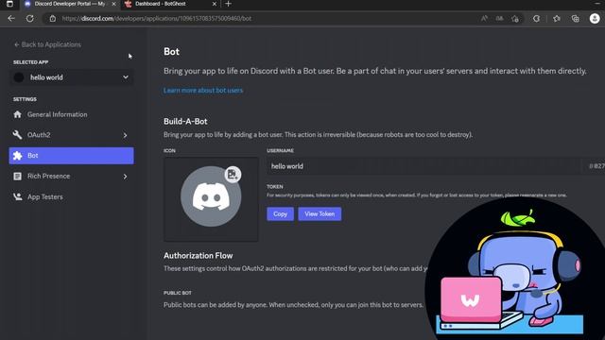Reload the page with the refresh icon
The height and width of the screenshot is (340, 605).
coord(29,19)
